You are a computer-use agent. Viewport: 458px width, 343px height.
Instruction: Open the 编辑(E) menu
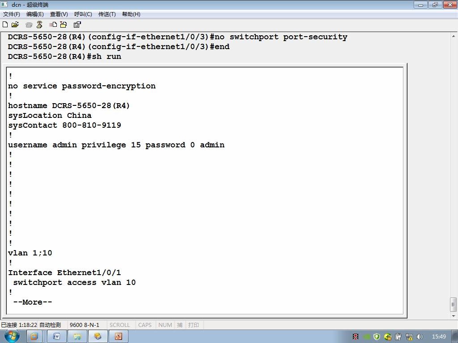point(35,14)
